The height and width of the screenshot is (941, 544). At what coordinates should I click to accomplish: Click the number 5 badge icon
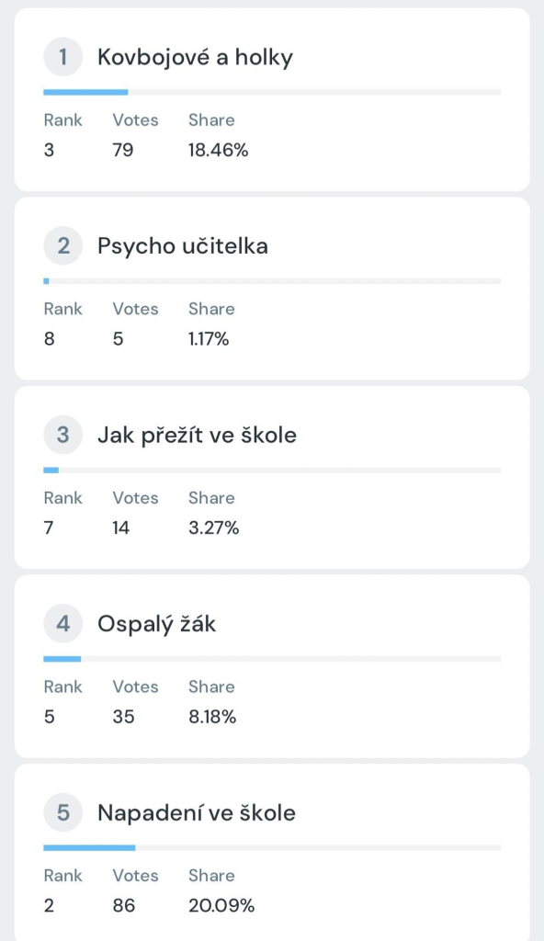pyautogui.click(x=62, y=812)
